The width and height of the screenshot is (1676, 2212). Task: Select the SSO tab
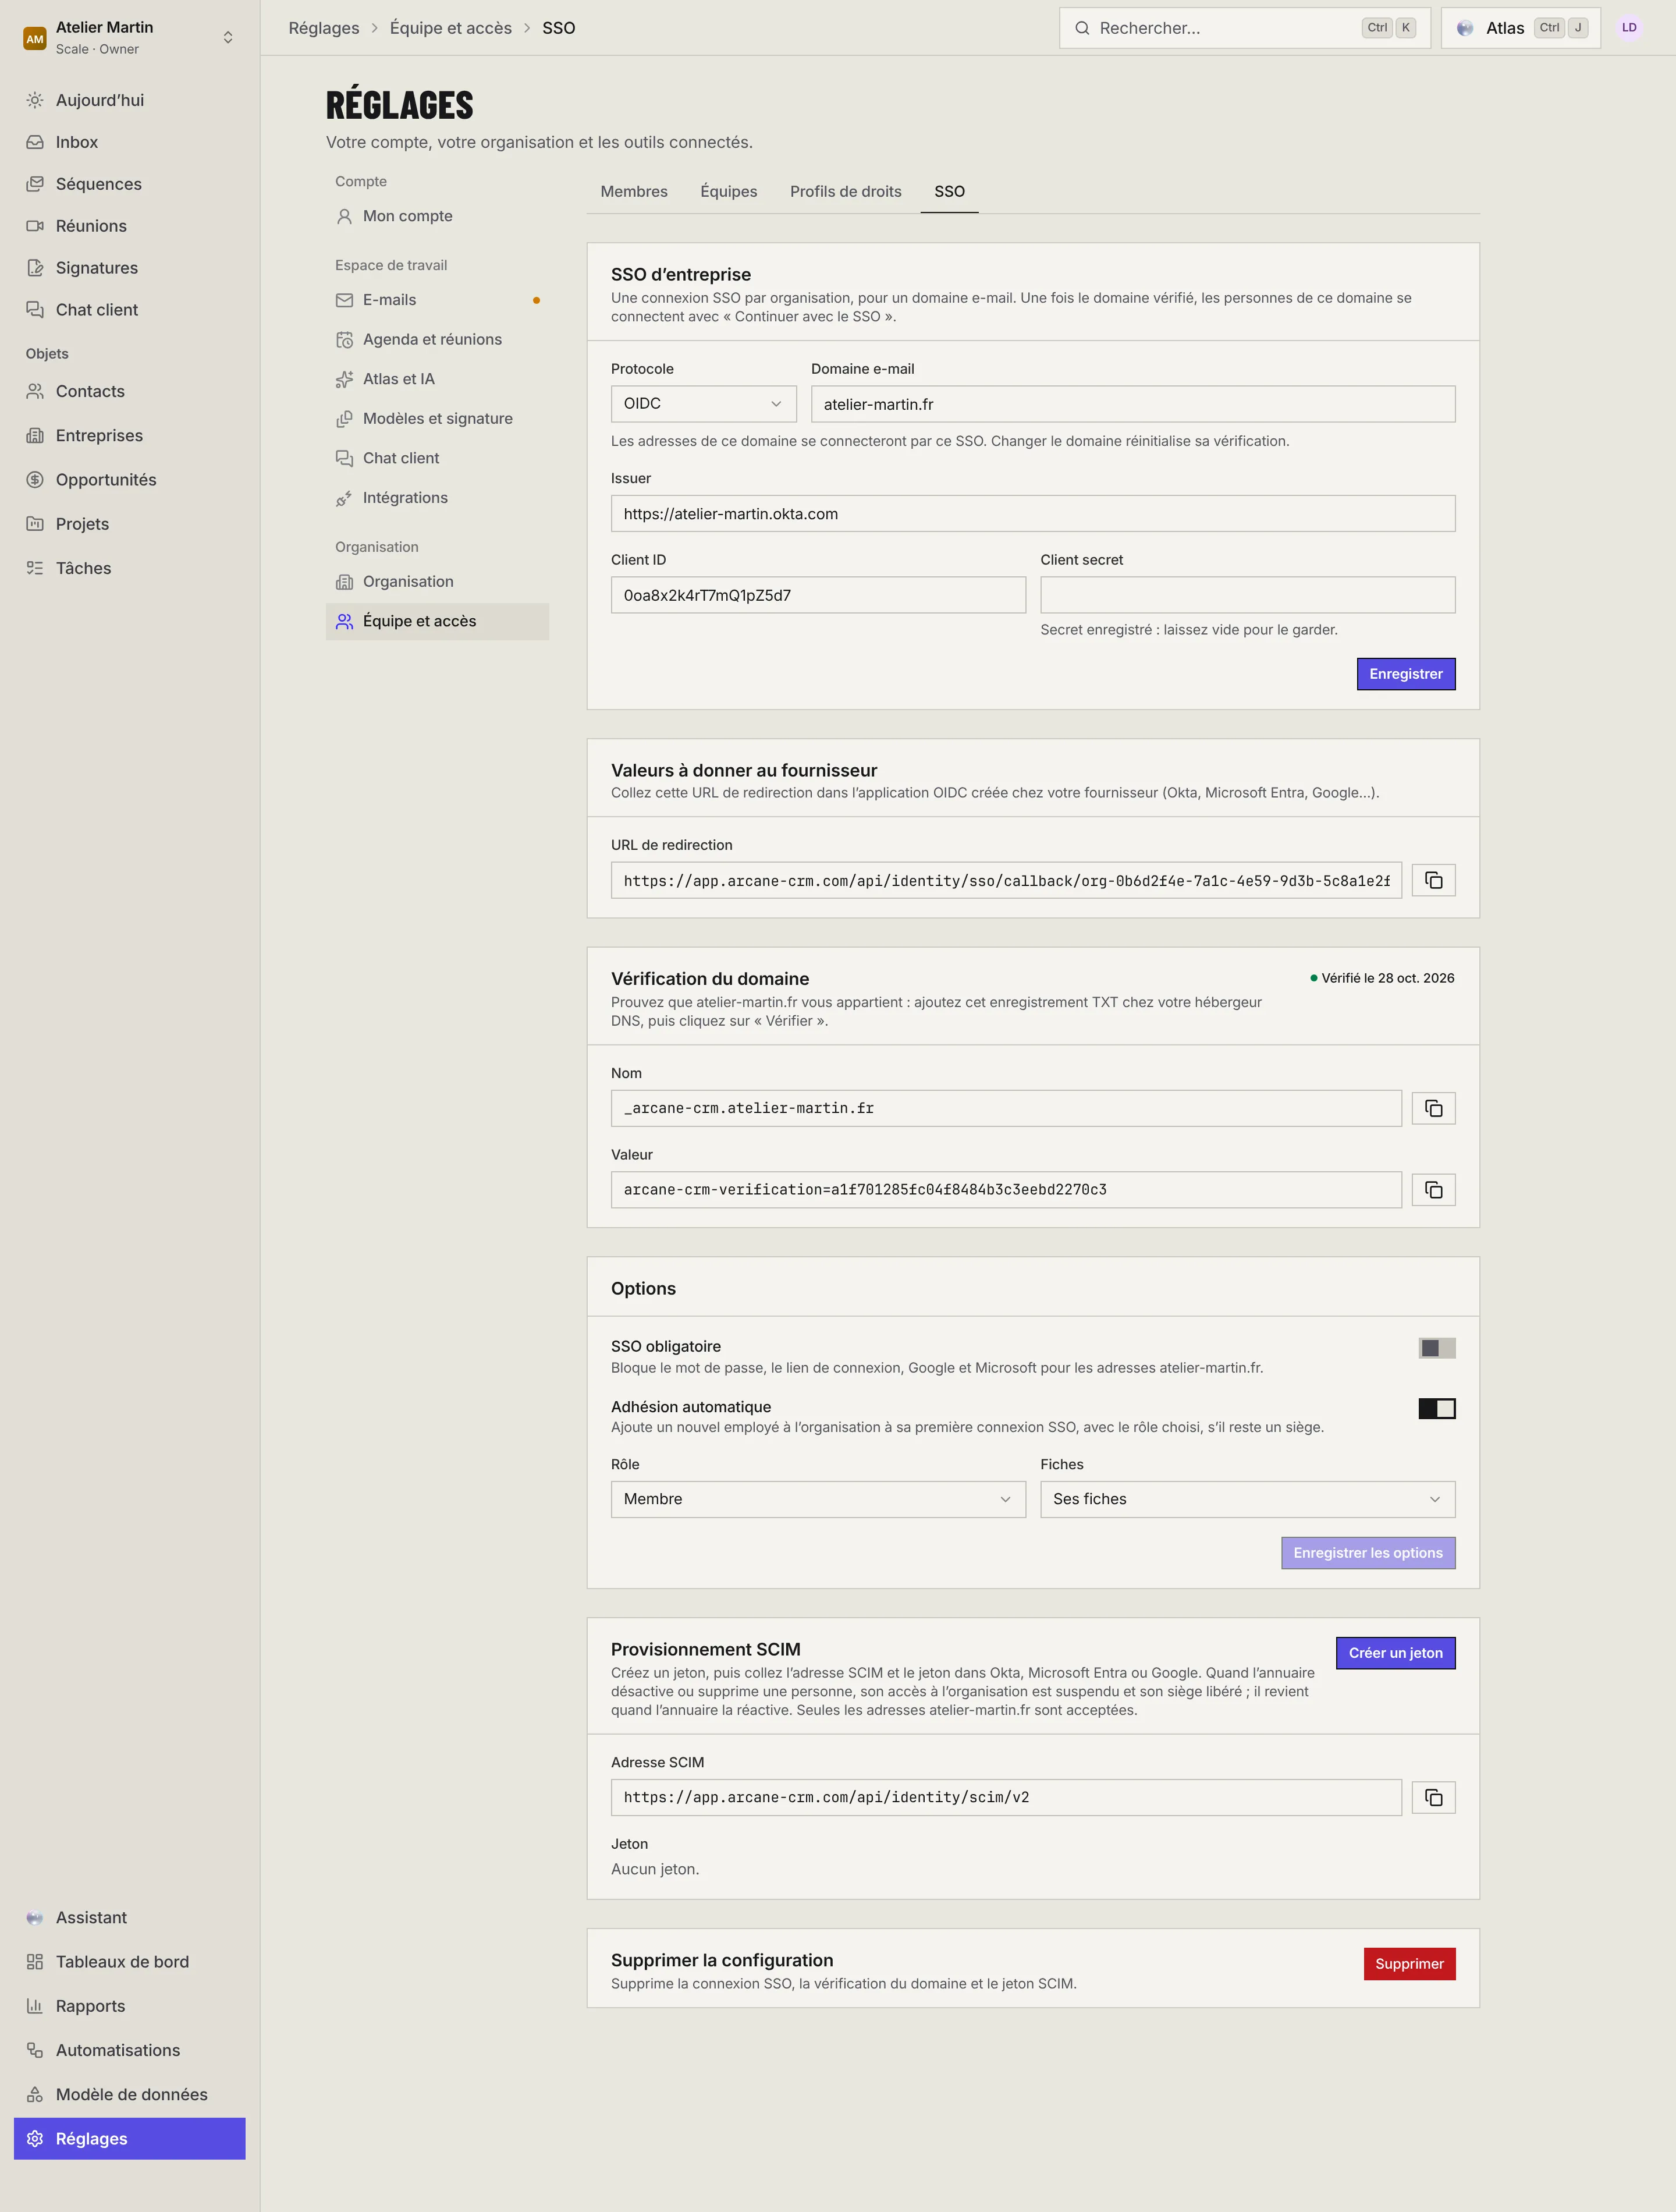click(949, 191)
